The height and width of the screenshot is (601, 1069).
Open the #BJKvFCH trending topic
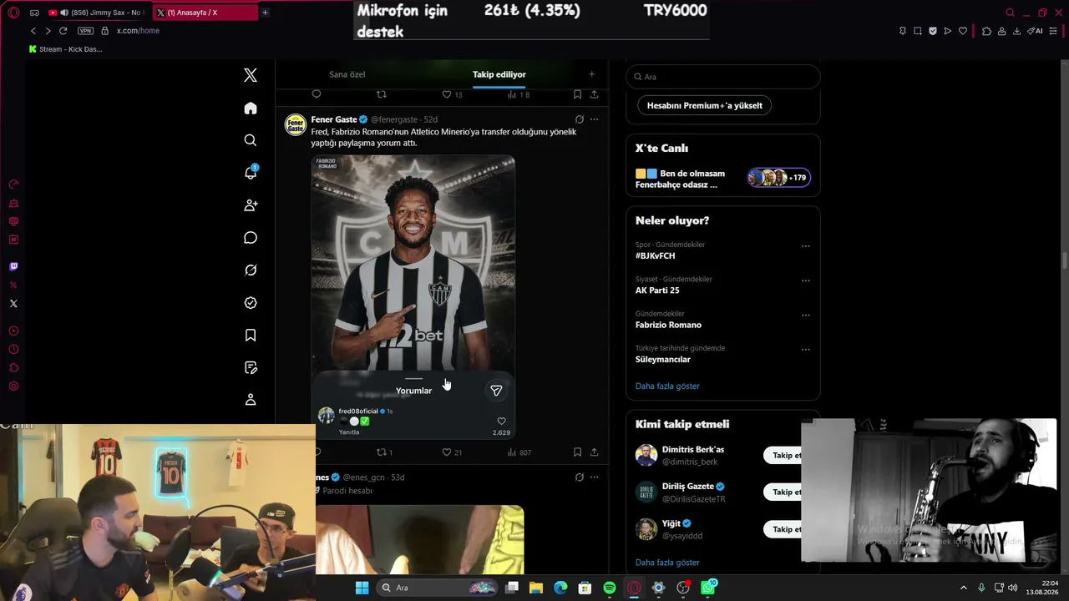coord(656,256)
